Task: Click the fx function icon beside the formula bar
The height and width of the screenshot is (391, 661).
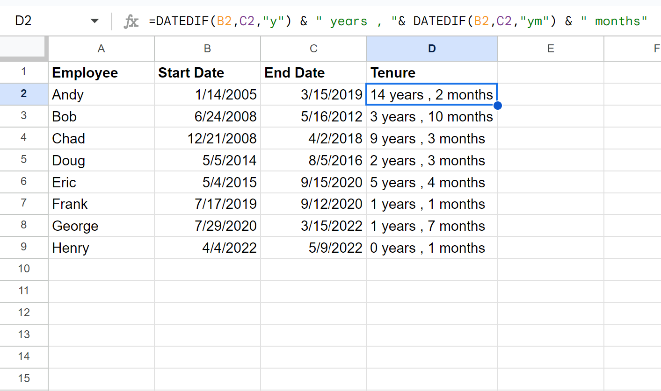Action: [131, 21]
